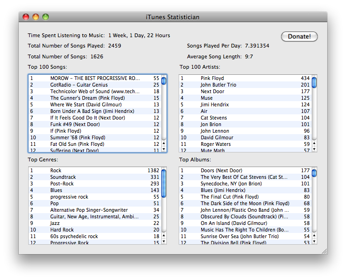Select song If It Feels Good Do It

(x=95, y=118)
